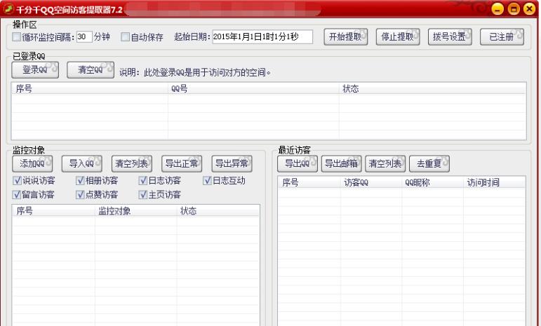Open 拨号设置 dial settings

[x=450, y=36]
